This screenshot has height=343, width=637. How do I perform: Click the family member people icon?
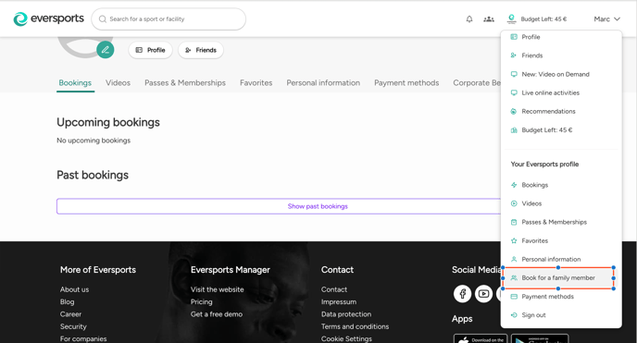(x=514, y=278)
